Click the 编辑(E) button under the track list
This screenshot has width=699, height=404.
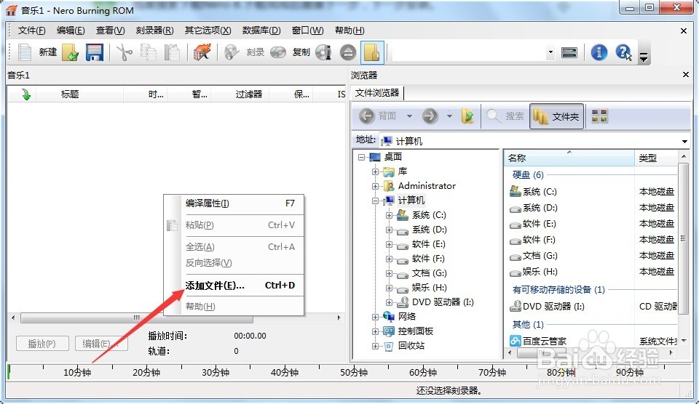click(x=100, y=344)
